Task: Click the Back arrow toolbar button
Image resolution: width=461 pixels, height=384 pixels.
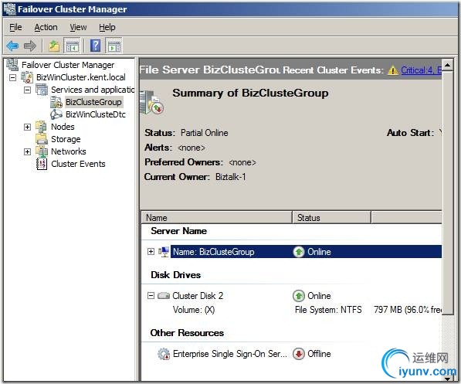Action: (12, 46)
